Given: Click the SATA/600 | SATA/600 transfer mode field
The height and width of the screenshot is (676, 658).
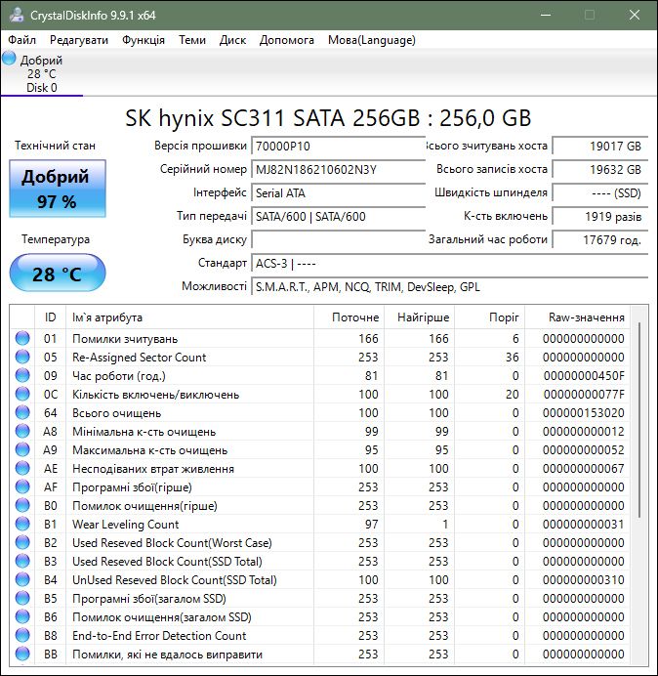Looking at the screenshot, I should (338, 216).
